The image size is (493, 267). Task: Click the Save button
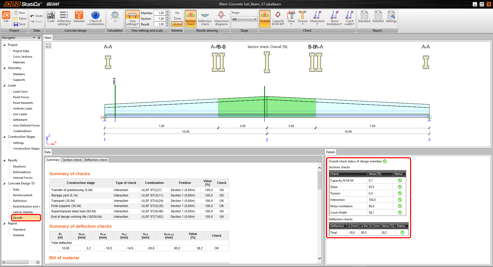coord(20,24)
